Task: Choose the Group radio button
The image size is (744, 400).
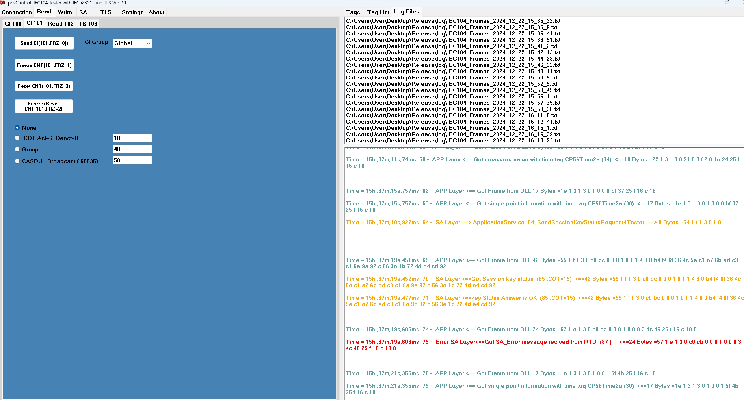Action: pyautogui.click(x=17, y=149)
